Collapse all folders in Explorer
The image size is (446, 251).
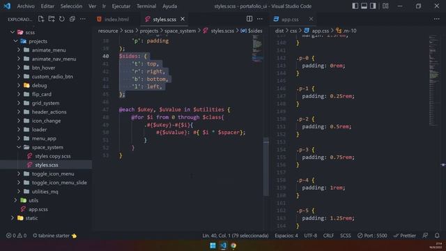[72, 19]
